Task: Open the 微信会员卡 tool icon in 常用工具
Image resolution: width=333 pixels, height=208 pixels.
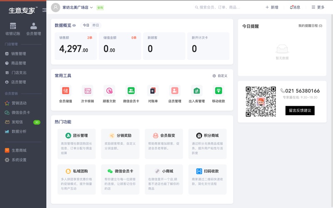Action: pos(131,91)
